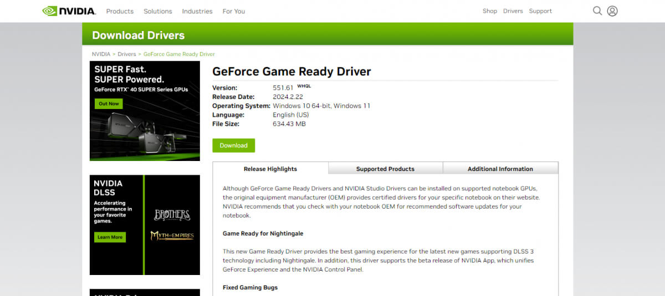The image size is (665, 296).
Task: Click Game Ready for Nightingale heading
Action: 263,233
